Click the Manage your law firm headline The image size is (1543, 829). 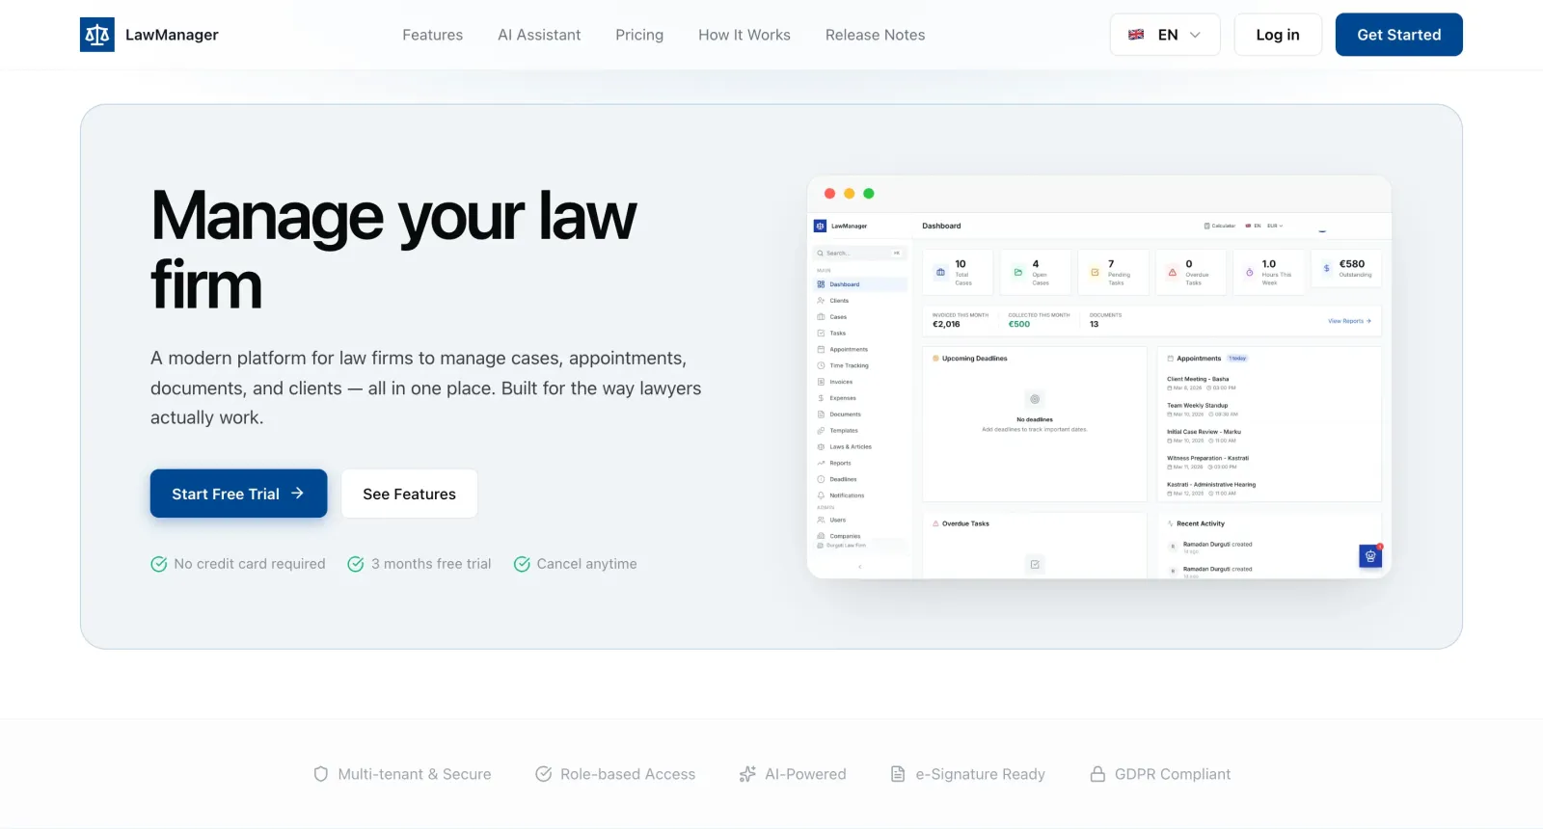point(393,250)
